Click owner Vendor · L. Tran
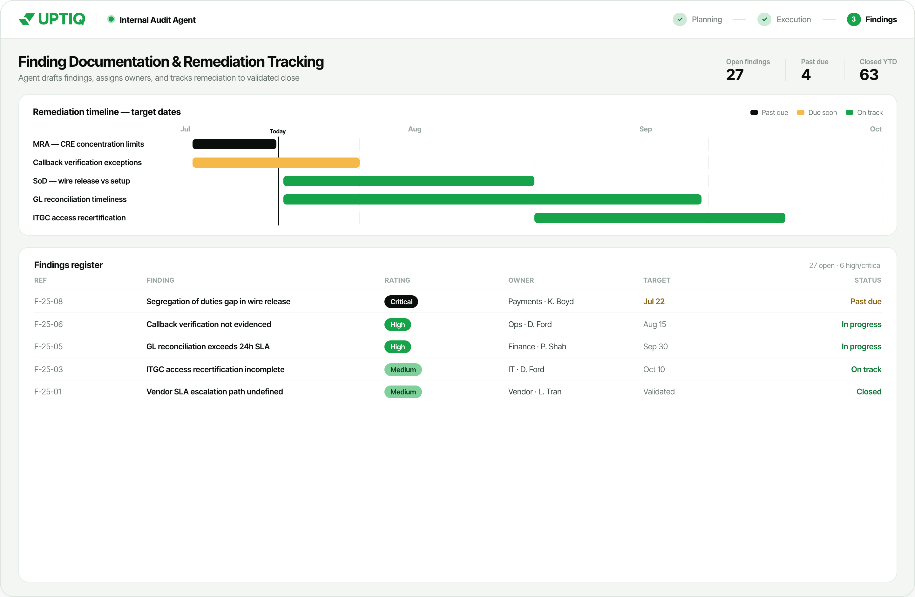The width and height of the screenshot is (915, 597). pyautogui.click(x=535, y=392)
